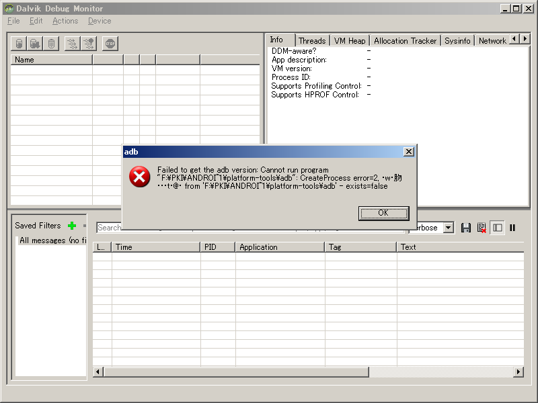The height and width of the screenshot is (403, 538).
Task: Save the logcat output with floppy icon
Action: pos(465,228)
